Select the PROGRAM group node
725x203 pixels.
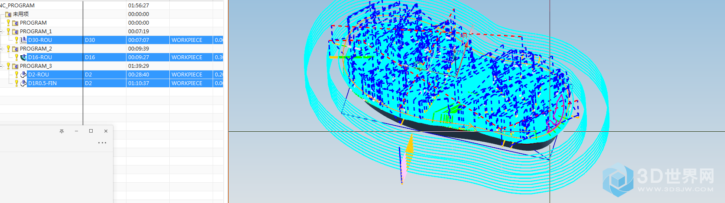tap(33, 22)
